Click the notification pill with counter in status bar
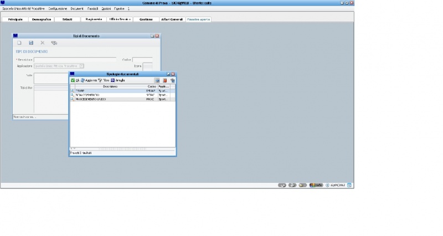Viewport: 443px width, 236px height. click(303, 186)
